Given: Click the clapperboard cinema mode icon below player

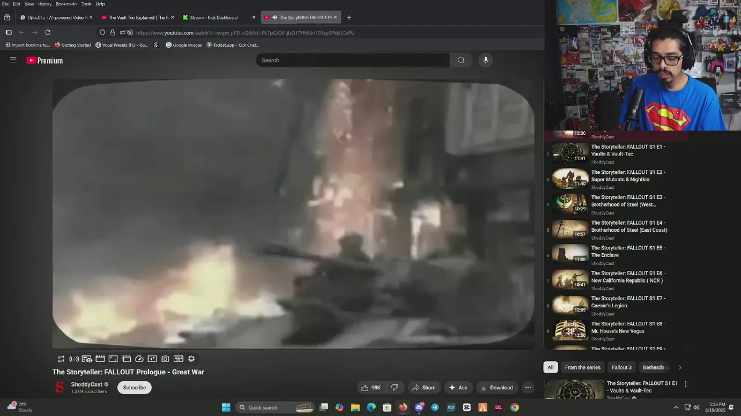Looking at the screenshot, I should coord(100,359).
